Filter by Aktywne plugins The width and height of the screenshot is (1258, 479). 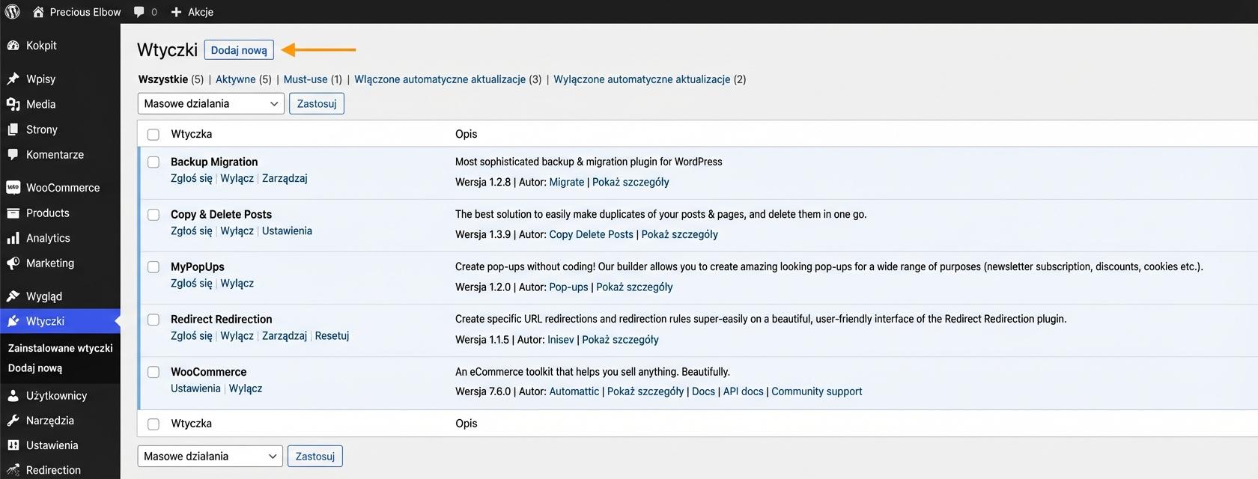click(x=235, y=79)
